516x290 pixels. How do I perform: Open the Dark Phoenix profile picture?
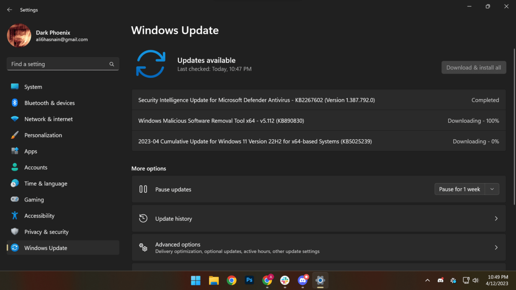tap(19, 36)
